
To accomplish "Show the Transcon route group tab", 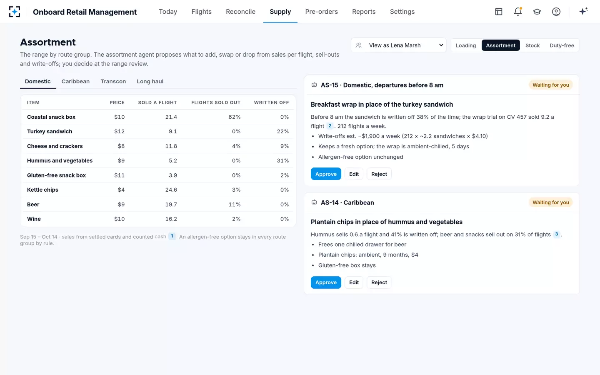I will pyautogui.click(x=113, y=82).
